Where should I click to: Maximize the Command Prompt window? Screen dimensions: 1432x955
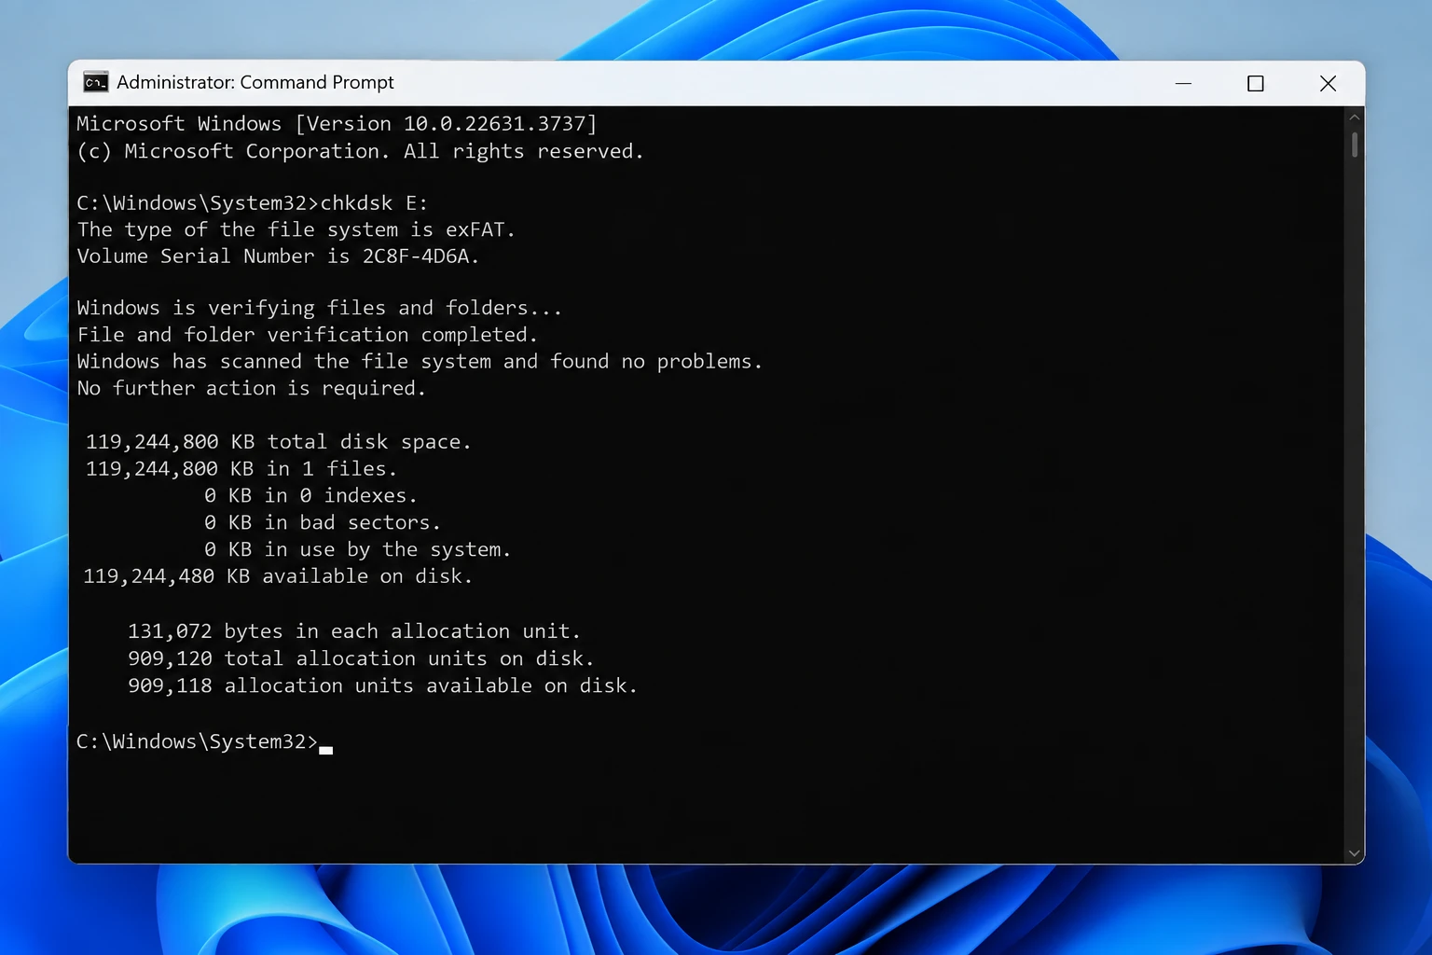tap(1256, 83)
